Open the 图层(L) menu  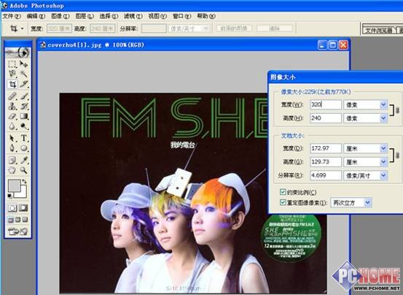pos(85,16)
